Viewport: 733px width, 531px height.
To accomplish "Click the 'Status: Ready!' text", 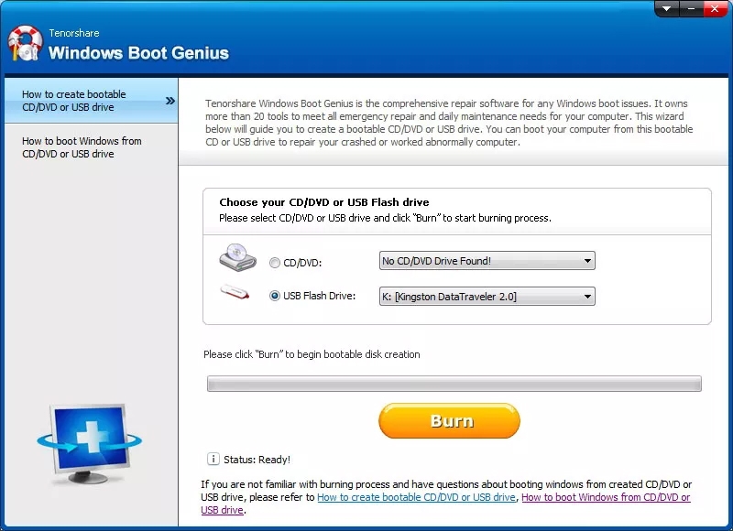I will (x=257, y=460).
